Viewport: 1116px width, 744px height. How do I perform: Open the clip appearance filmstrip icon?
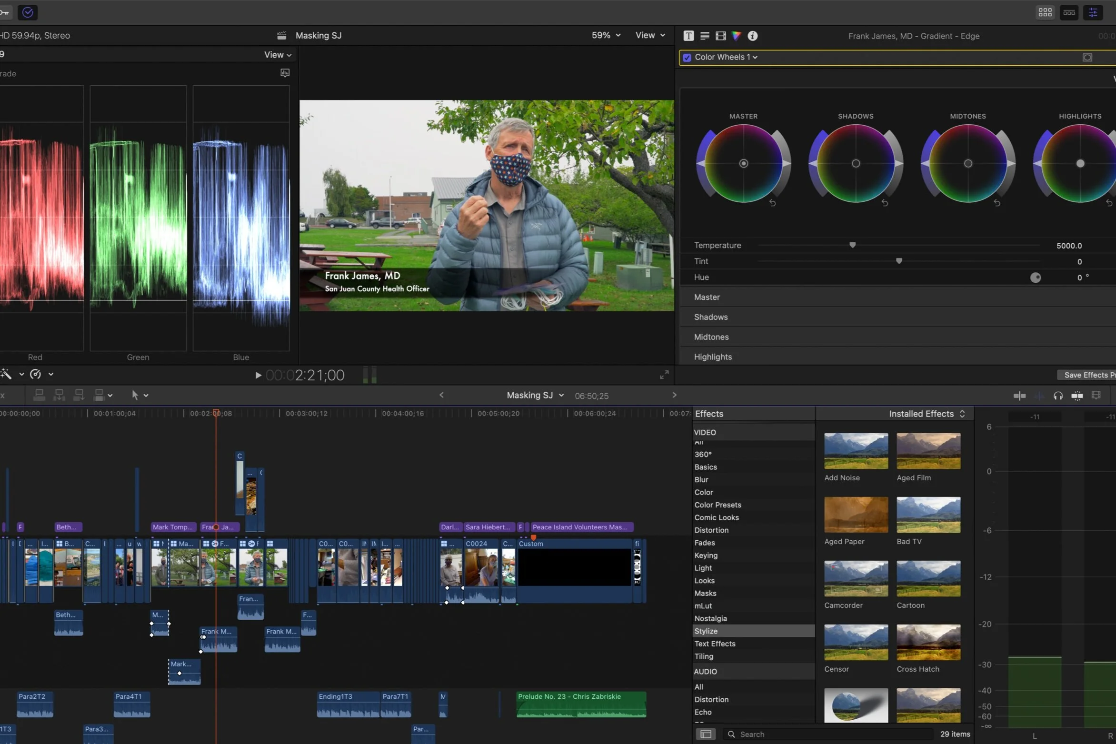(1096, 395)
